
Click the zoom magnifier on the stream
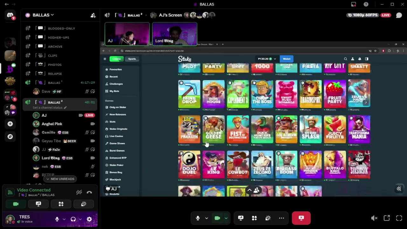pos(399,189)
